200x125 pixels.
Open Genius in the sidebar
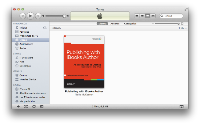pyautogui.click(x=23, y=75)
